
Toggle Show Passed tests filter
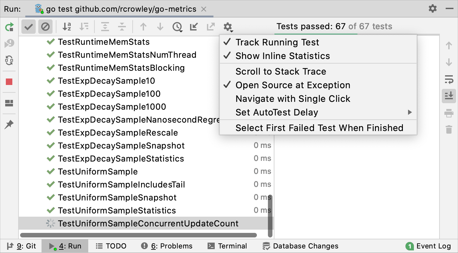click(x=28, y=27)
